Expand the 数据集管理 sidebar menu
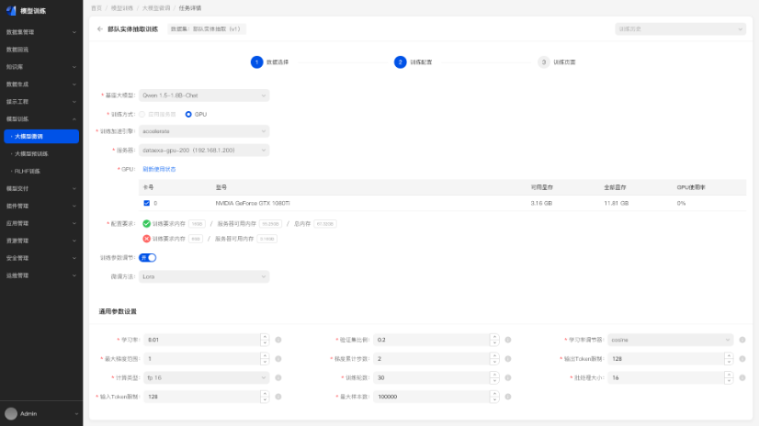This screenshot has height=426, width=759. (x=41, y=32)
